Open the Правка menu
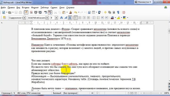170x96 pixels. (x=11, y=7)
